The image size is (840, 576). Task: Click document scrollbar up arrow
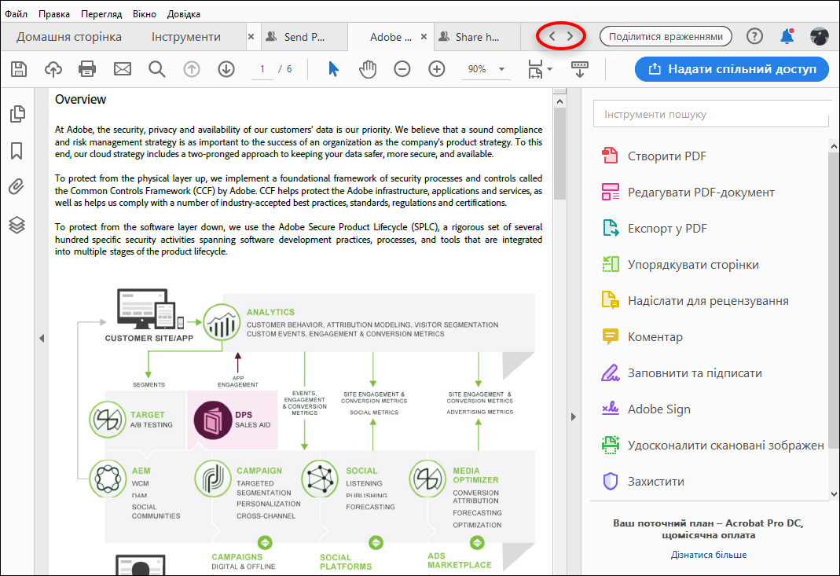pyautogui.click(x=559, y=101)
